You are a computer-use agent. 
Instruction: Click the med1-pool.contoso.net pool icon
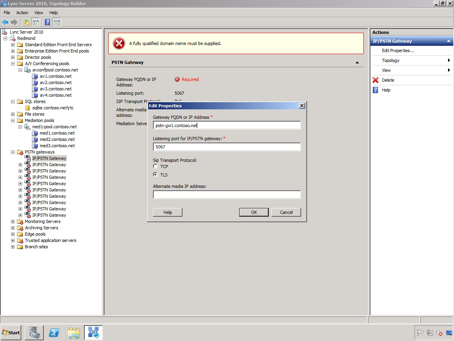pyautogui.click(x=28, y=127)
